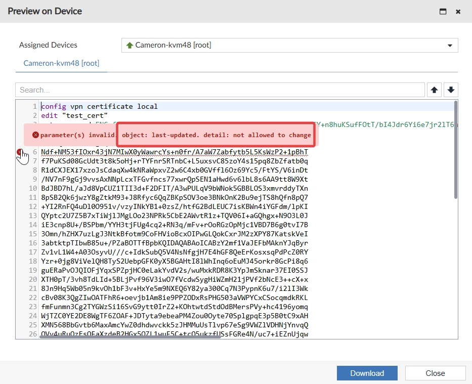The image size is (472, 384).
Task: Click line 12 starting with +YI2RnFQ4uDl0
Action: click(x=175, y=206)
